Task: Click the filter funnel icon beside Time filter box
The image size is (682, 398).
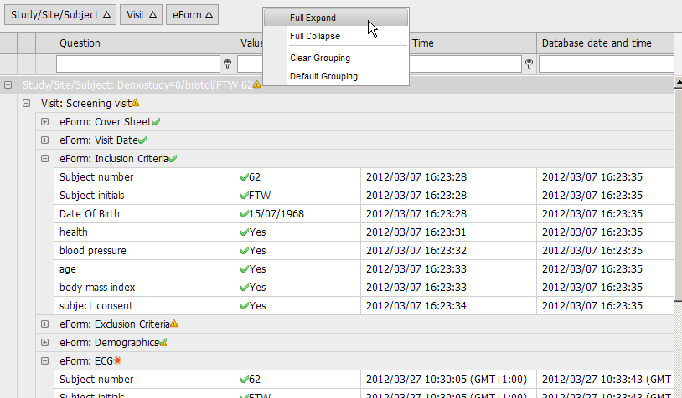Action: point(529,64)
